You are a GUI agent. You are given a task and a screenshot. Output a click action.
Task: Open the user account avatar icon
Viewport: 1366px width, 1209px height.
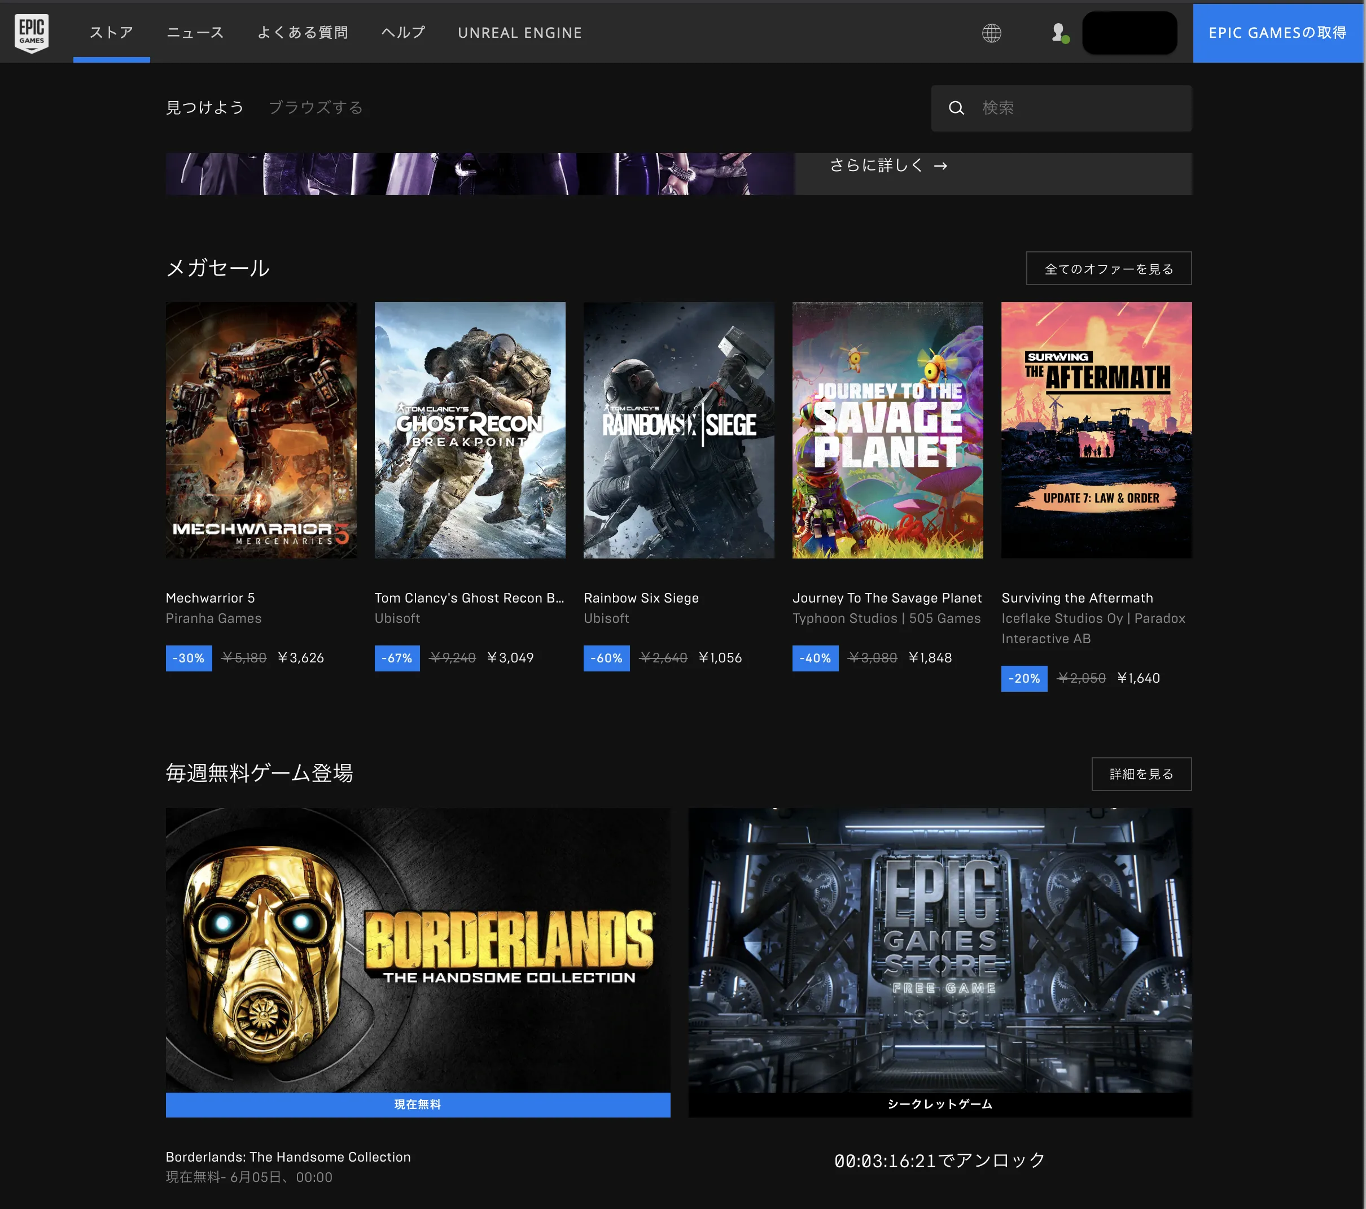tap(1060, 33)
